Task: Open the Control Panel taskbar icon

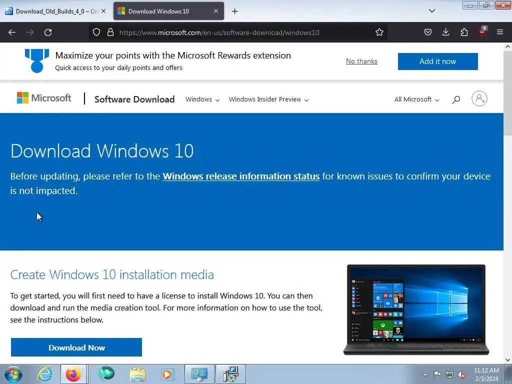Action: point(199,374)
